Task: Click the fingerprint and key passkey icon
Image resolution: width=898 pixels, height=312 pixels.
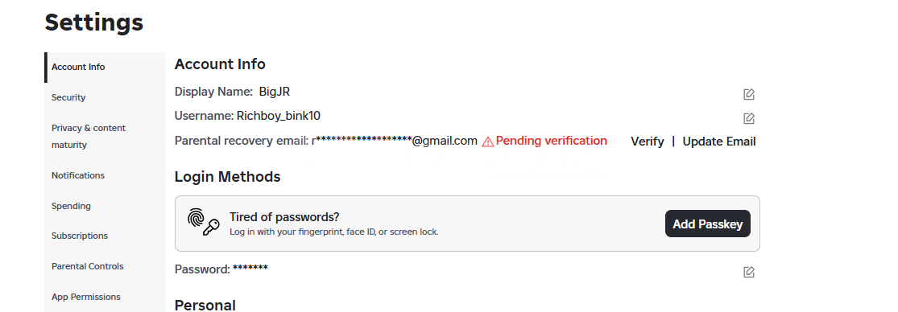Action: (203, 222)
